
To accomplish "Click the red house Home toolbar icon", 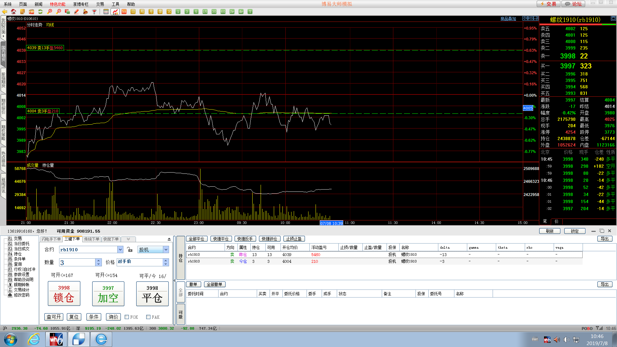I will tap(13, 12).
